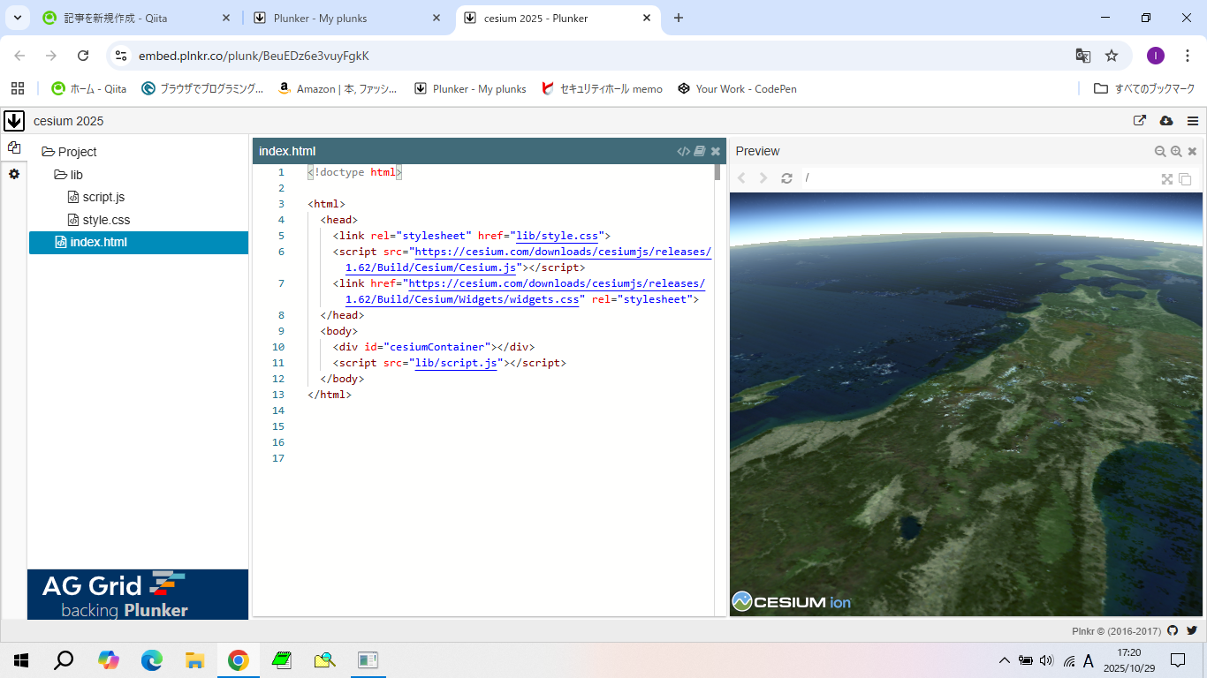The width and height of the screenshot is (1207, 678).
Task: Open script.js in file tree
Action: pos(102,197)
